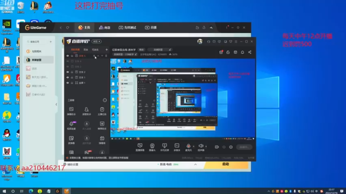Select the 全屏 1 layer row
This screenshot has height=194, width=346.
[87, 83]
